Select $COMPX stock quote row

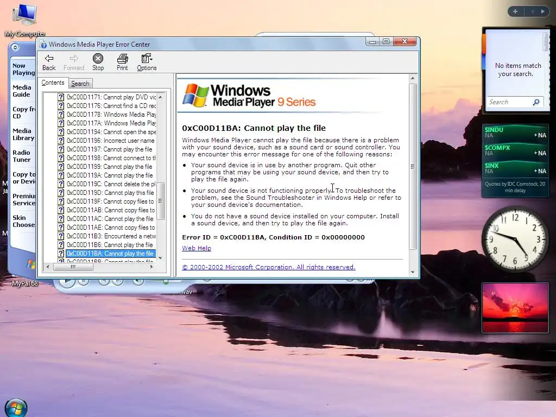pos(515,150)
